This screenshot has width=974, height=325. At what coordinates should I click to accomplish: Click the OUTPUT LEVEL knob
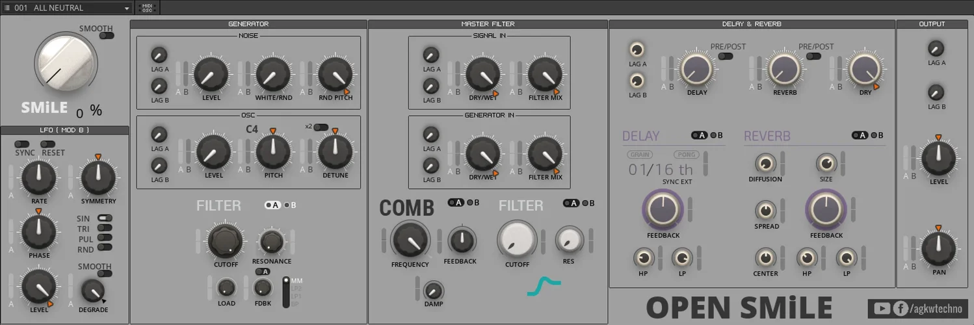tap(939, 159)
